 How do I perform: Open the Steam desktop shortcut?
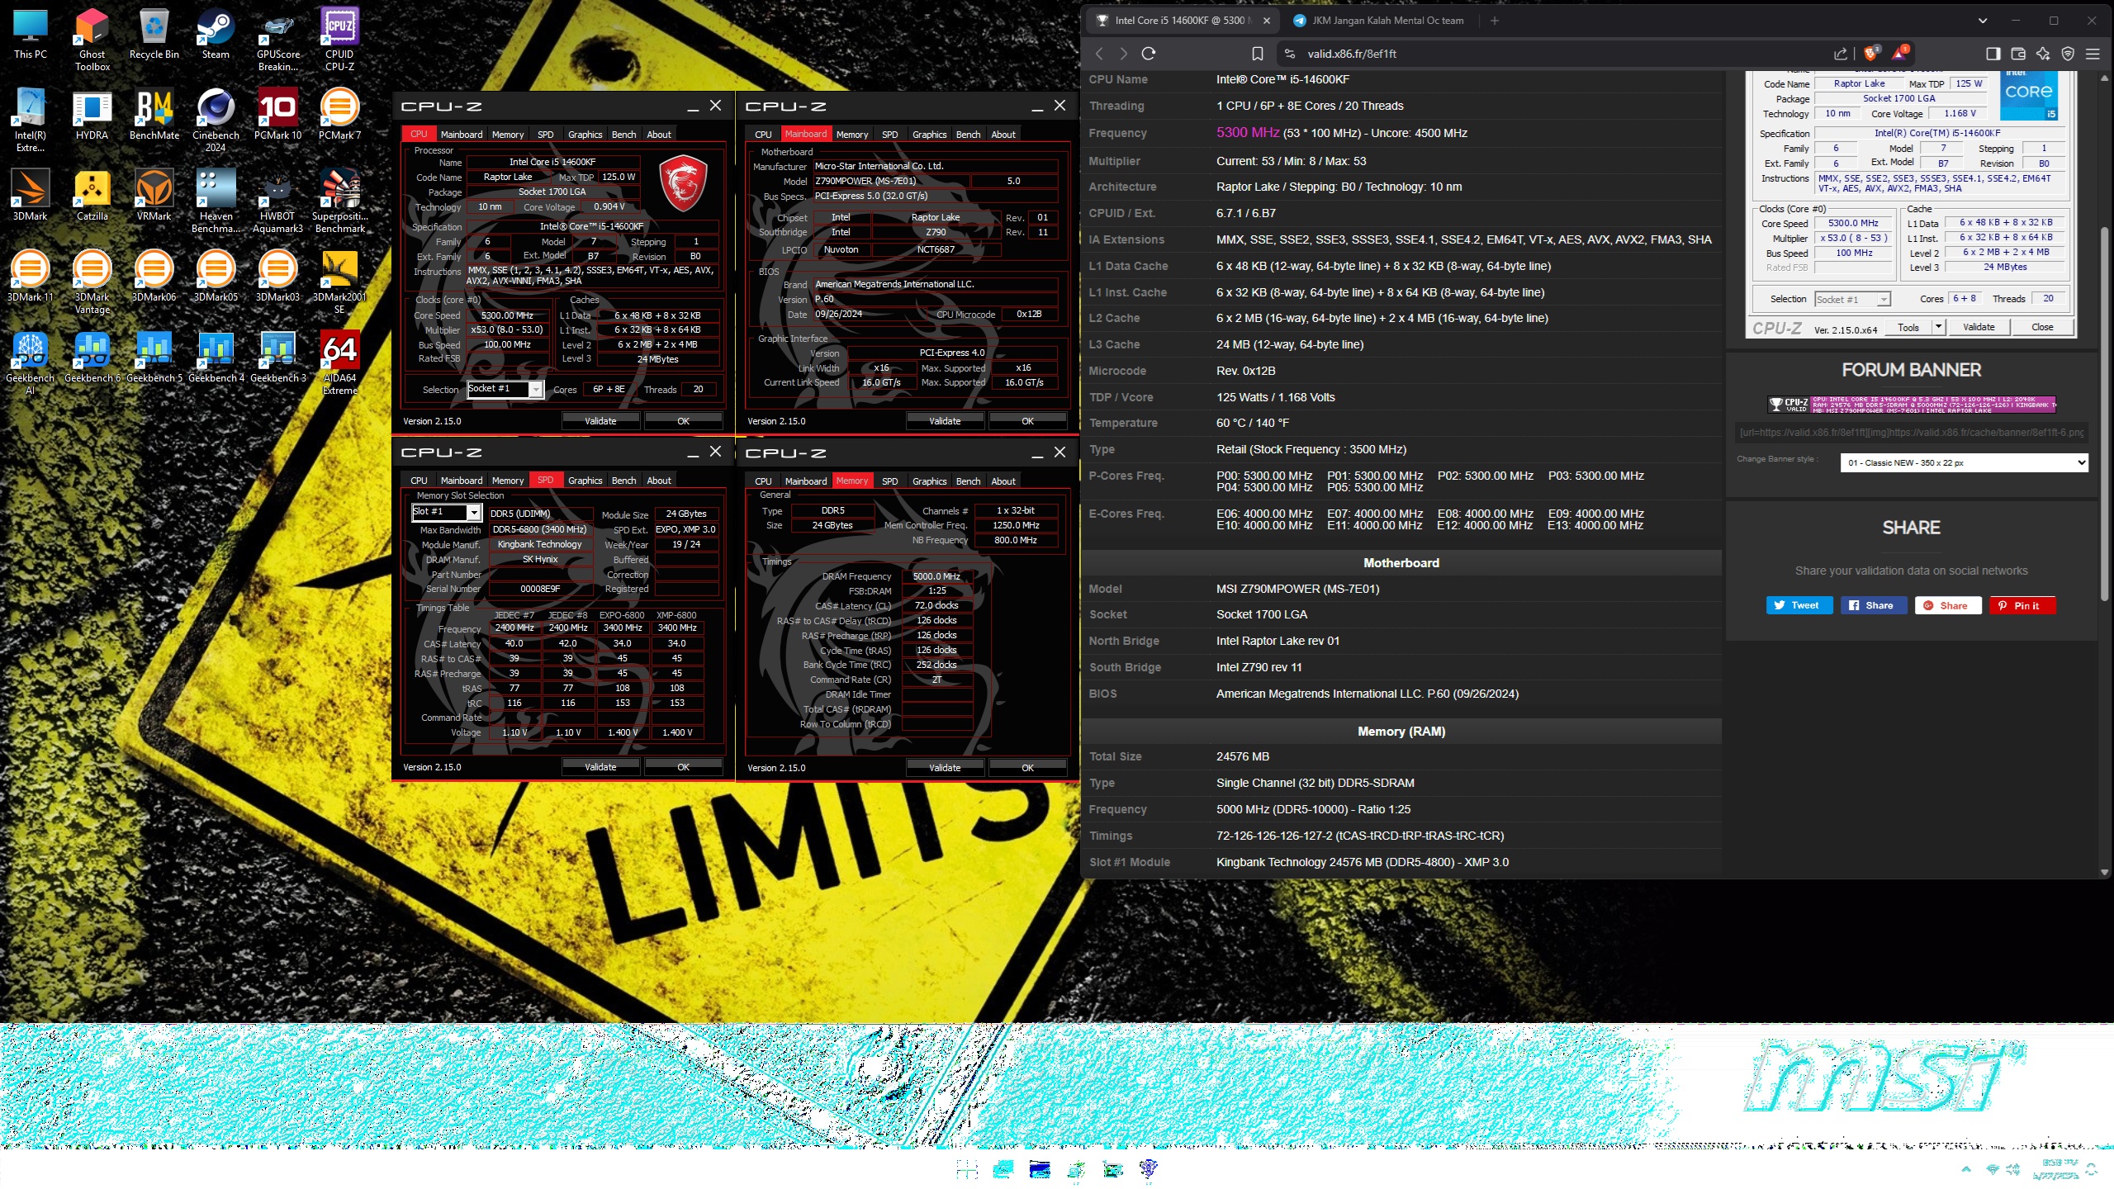216,34
